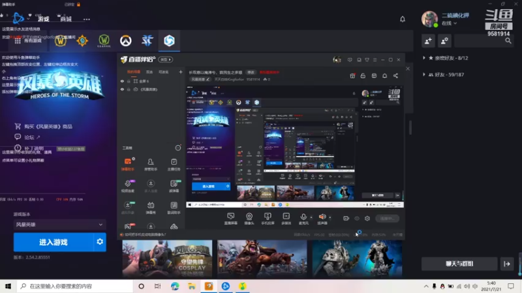Viewport: 522px width, 293px height.
Task: Show hidden system tray icons
Action: [x=426, y=286]
